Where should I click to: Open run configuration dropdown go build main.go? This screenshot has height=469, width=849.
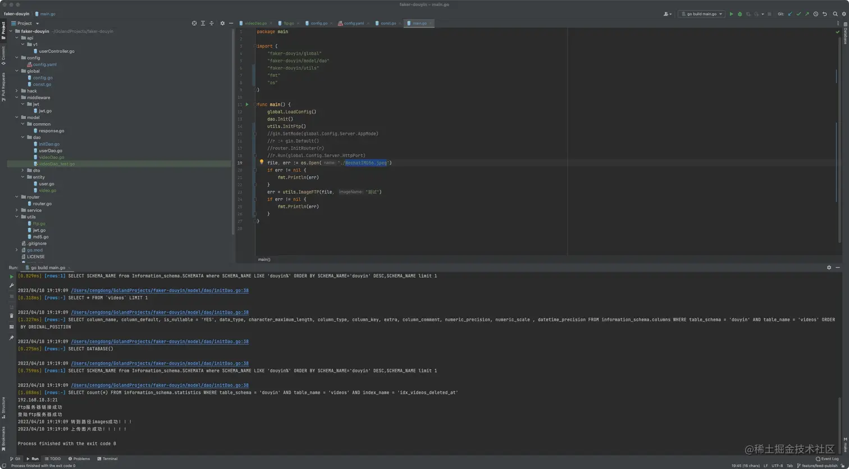pyautogui.click(x=701, y=14)
